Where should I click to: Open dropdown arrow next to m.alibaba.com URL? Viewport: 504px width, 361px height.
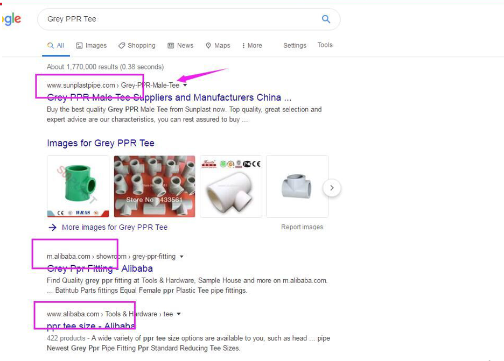[181, 257]
